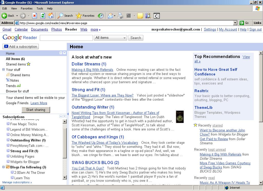The height and width of the screenshot is (191, 263).
Task: Open the SWAG BUCKS BLOG (2) heading
Action: point(95,163)
